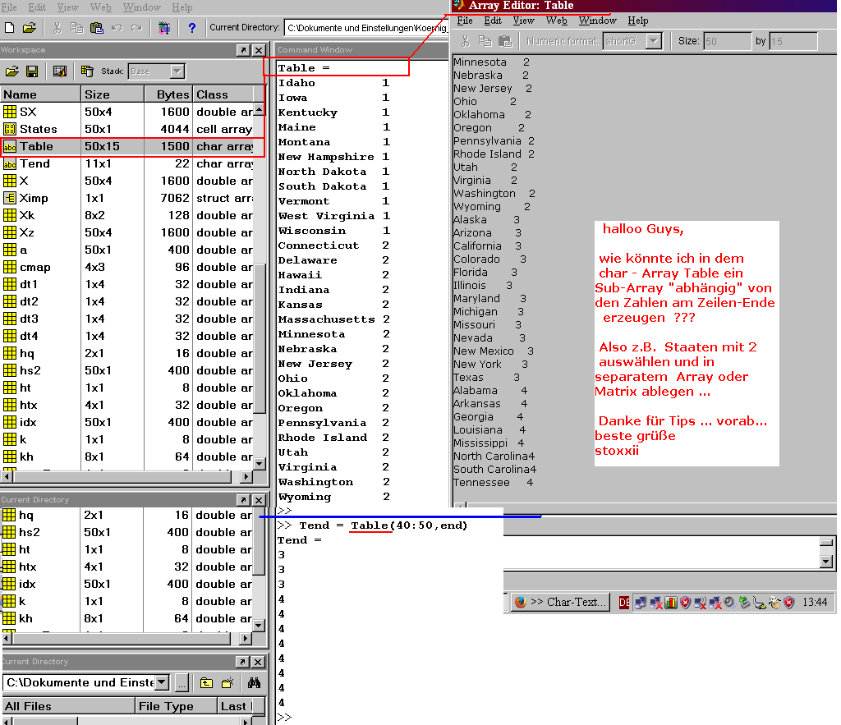This screenshot has height=725, width=841.
Task: Click the browse folder ellipsis button
Action: (182, 682)
